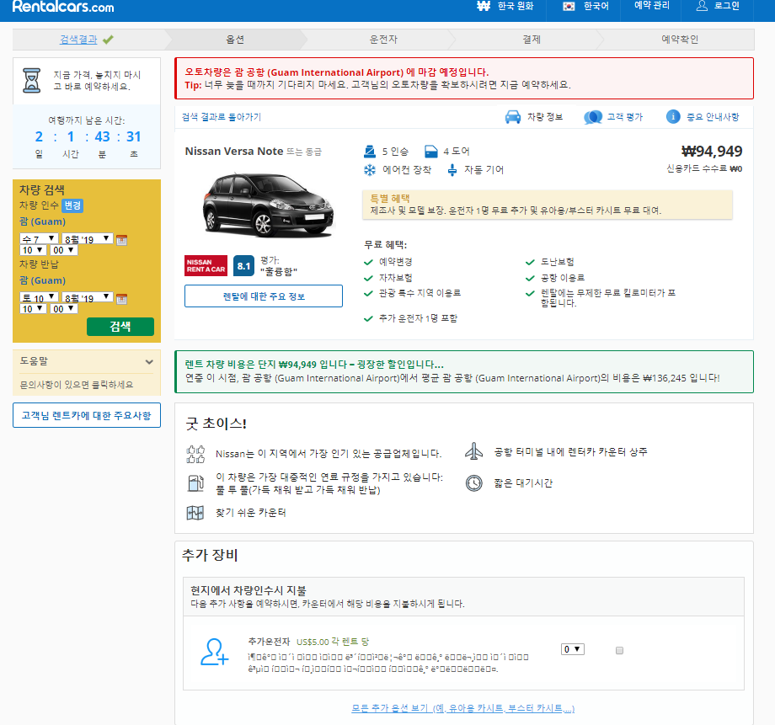This screenshot has height=725, width=775.
Task: Open the pick-up date calendar icon
Action: (x=121, y=240)
